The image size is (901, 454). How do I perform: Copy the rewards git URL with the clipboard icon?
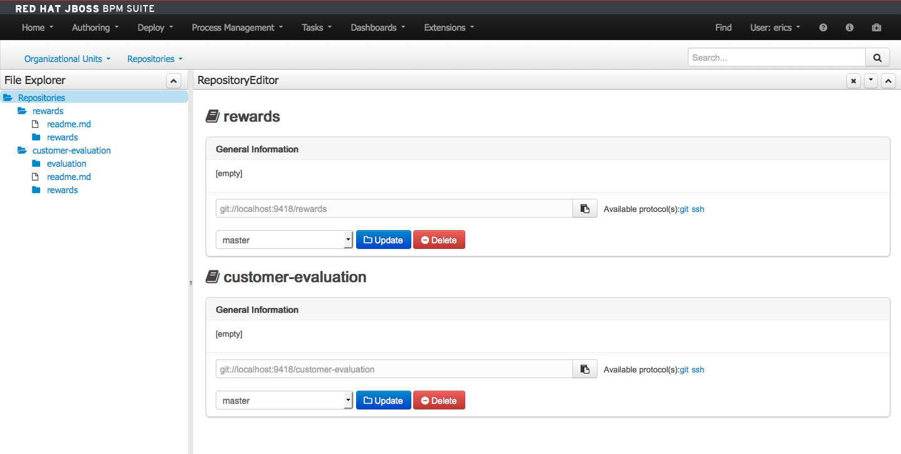584,208
